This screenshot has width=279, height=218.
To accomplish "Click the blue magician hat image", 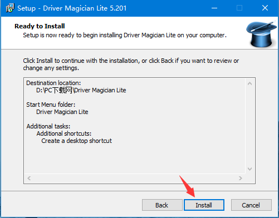I will pos(261,34).
